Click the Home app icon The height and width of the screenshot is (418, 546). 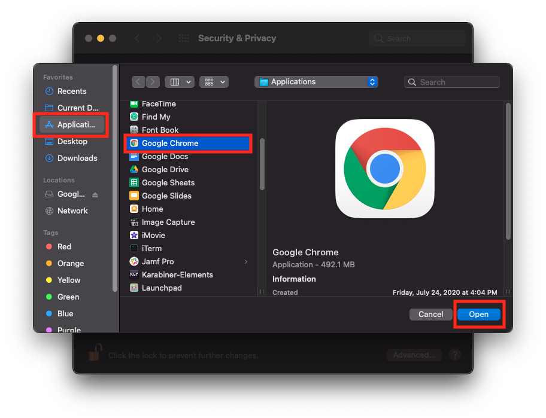[134, 209]
